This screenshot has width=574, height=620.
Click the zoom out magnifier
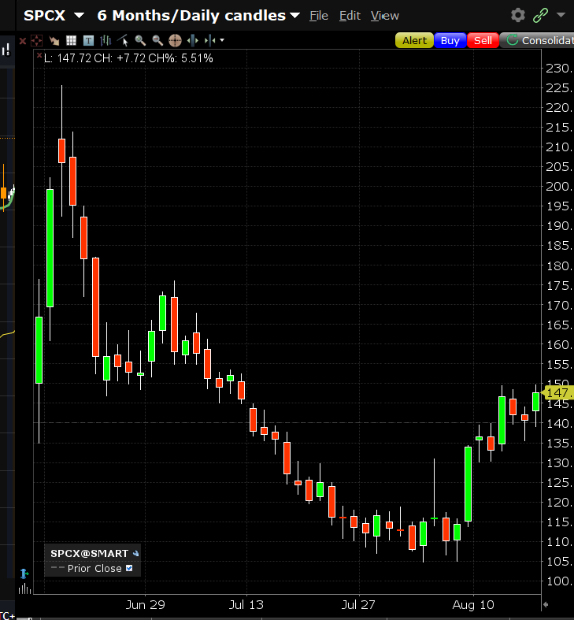point(157,40)
